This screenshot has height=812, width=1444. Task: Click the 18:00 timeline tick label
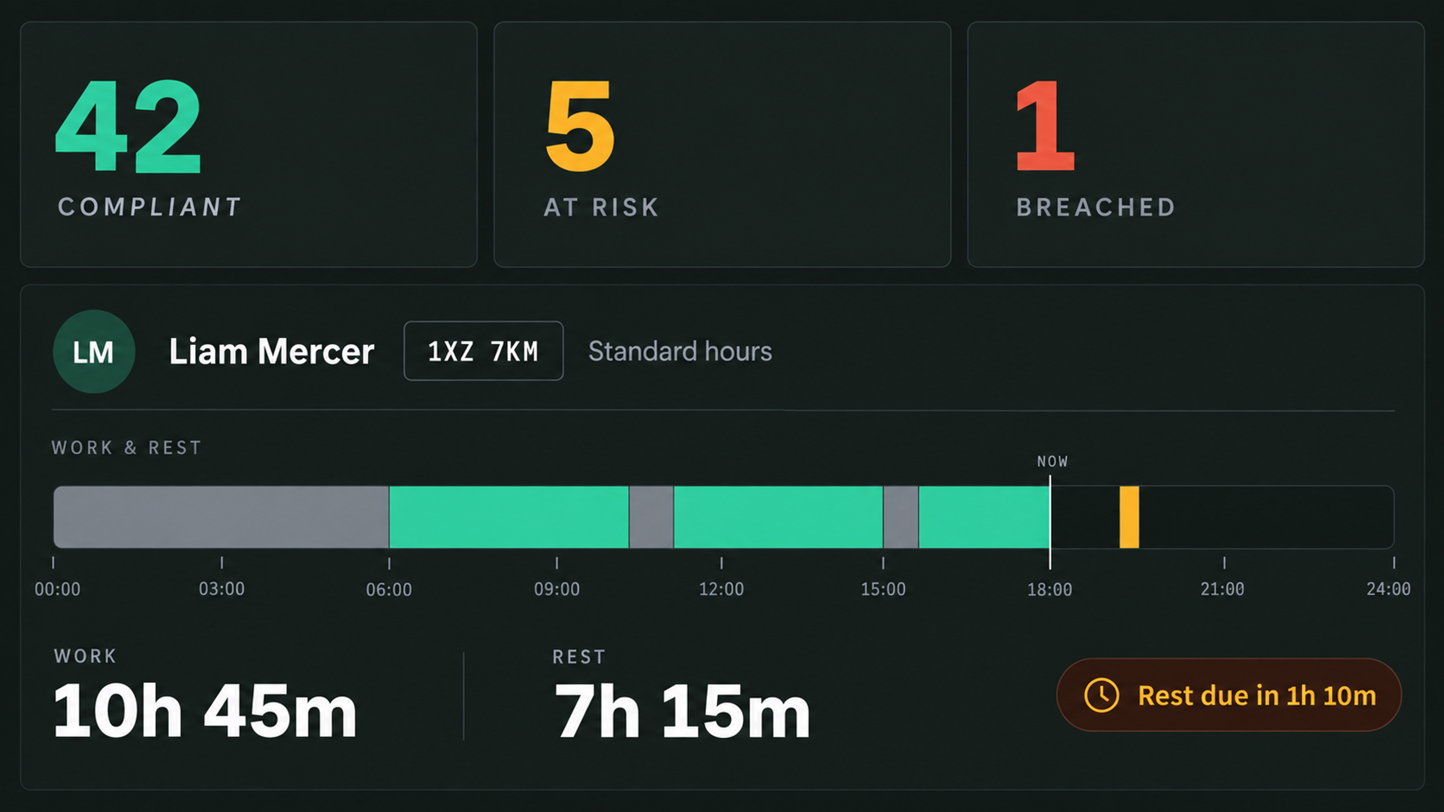1050,589
